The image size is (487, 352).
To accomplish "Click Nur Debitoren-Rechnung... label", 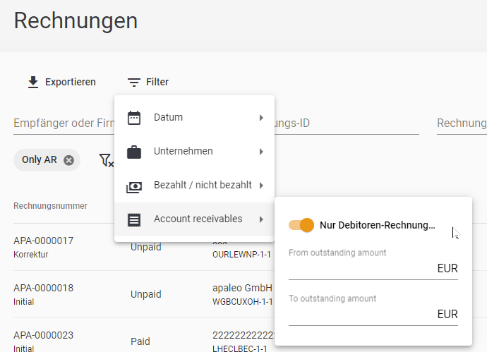I will [x=378, y=225].
